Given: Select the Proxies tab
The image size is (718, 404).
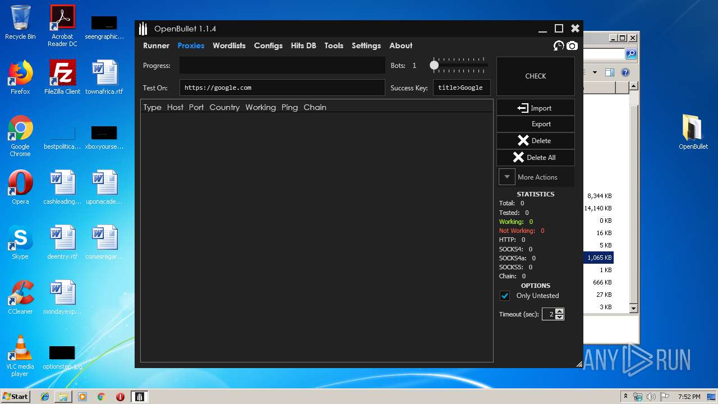Looking at the screenshot, I should pos(191,45).
